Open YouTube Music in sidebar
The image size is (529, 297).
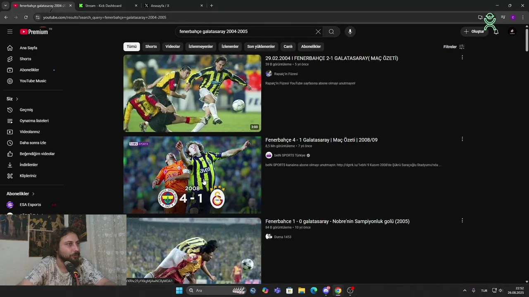[x=32, y=81]
